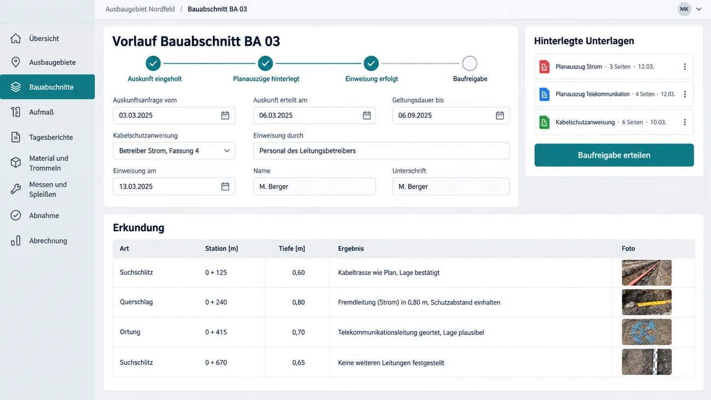Select the Planauszüge hinterlegt step
The image size is (711, 400).
tap(265, 63)
